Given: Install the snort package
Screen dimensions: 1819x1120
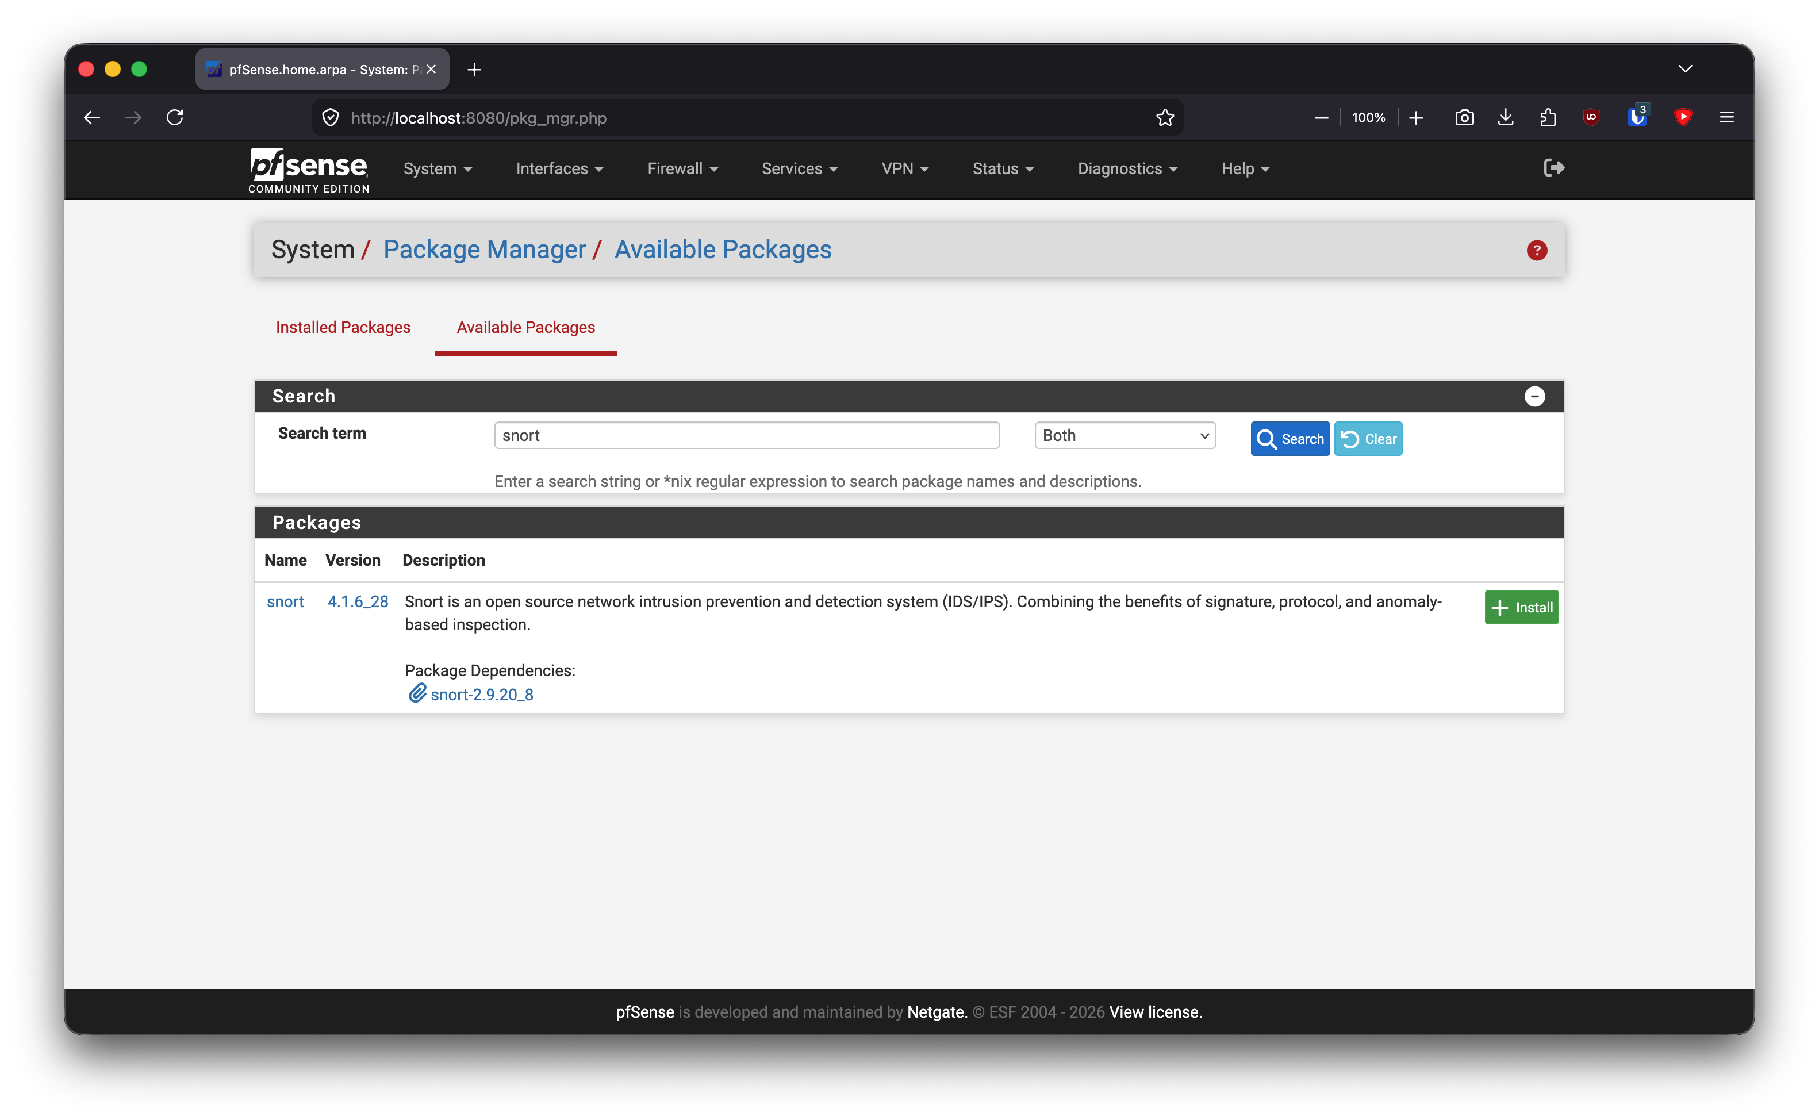Looking at the screenshot, I should (1521, 607).
